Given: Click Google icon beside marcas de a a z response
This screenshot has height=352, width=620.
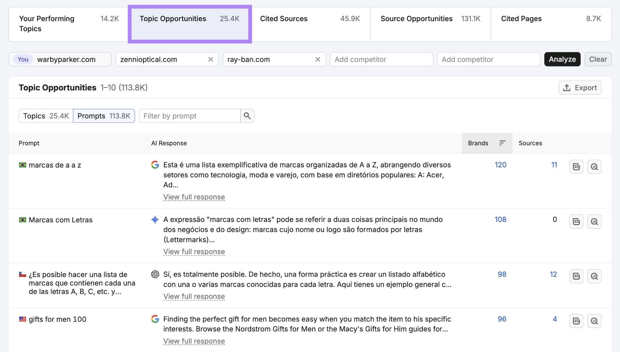Looking at the screenshot, I should [155, 165].
